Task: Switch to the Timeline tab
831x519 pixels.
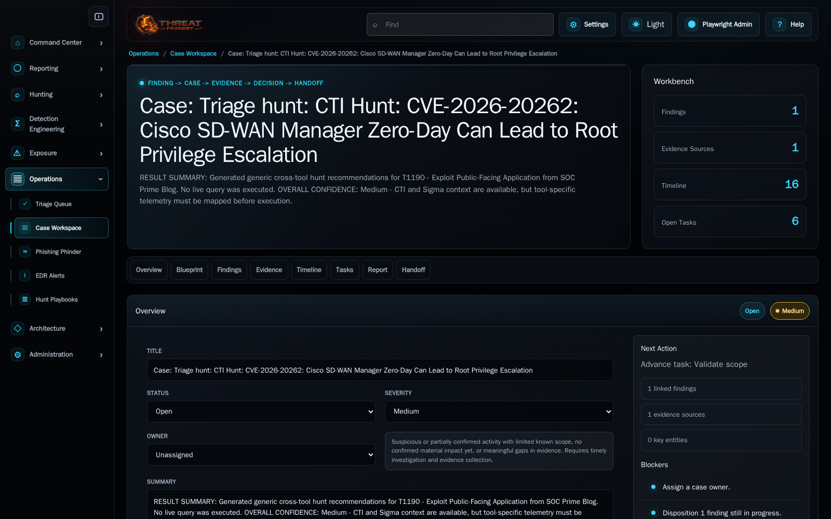Action: tap(309, 270)
